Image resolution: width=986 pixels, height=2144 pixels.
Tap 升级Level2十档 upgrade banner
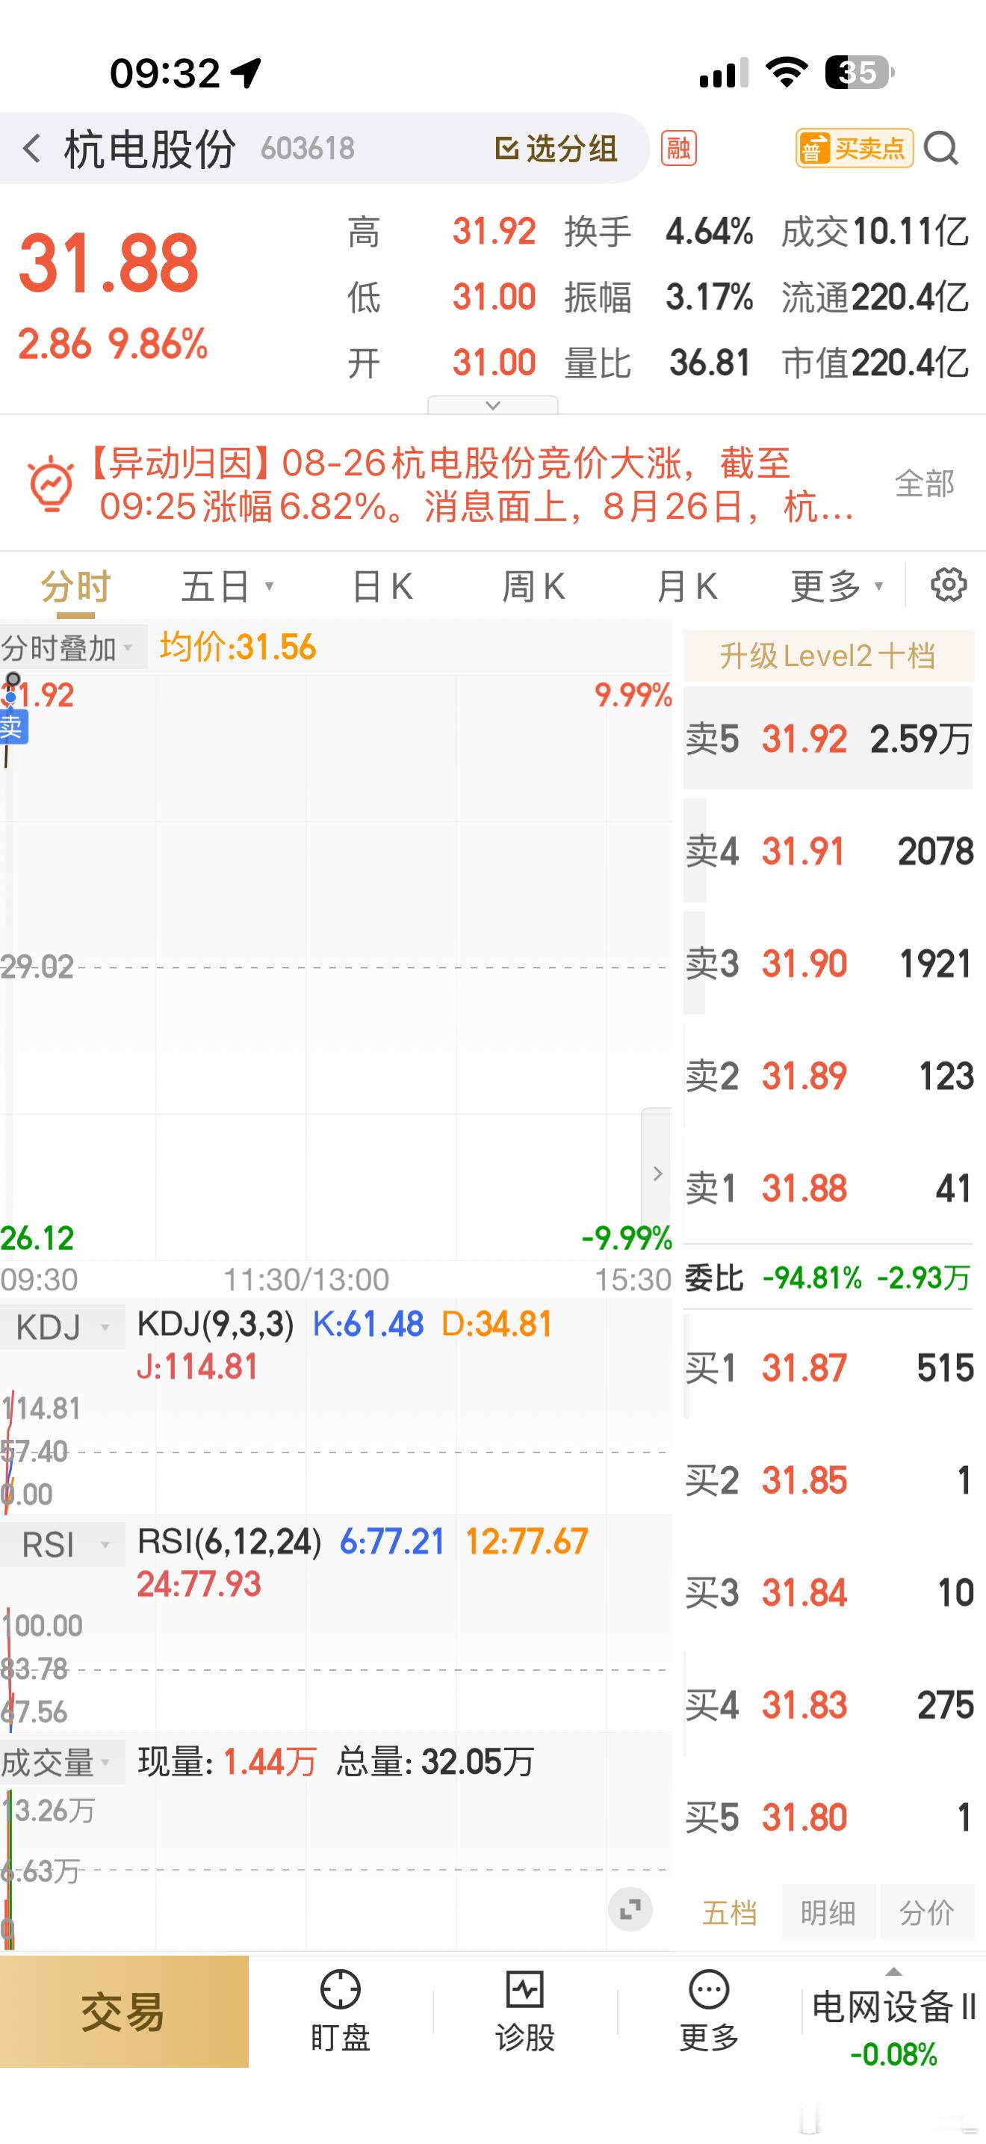828,656
